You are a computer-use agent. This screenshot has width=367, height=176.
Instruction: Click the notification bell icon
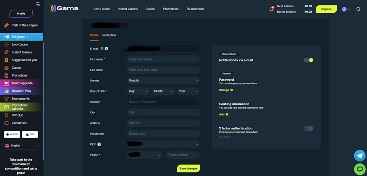pos(271,9)
